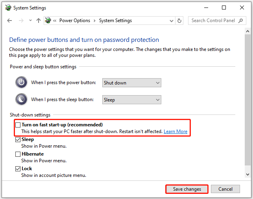Click the Back navigation arrow

point(9,21)
